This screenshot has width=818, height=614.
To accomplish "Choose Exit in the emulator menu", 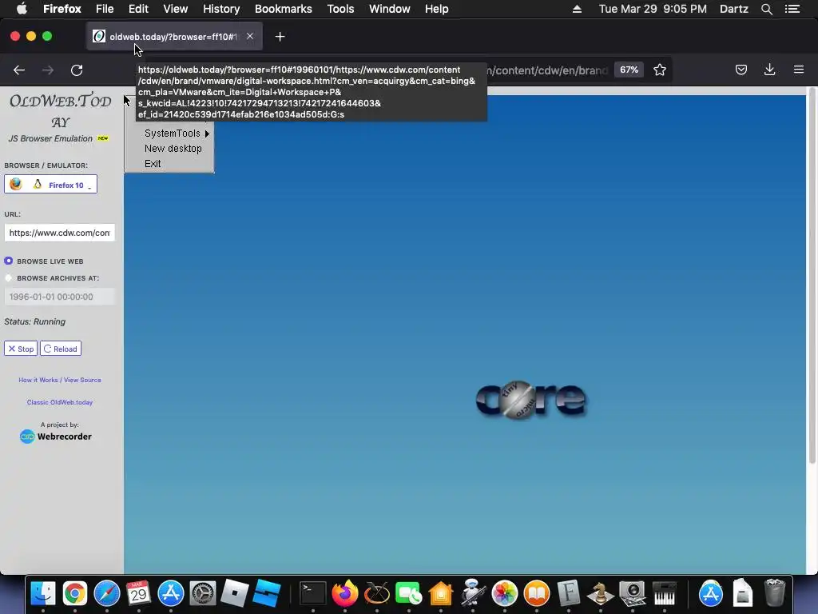I will [153, 164].
